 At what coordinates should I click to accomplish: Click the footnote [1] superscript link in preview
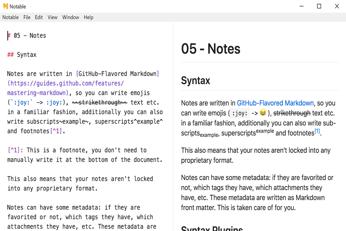click(x=317, y=131)
